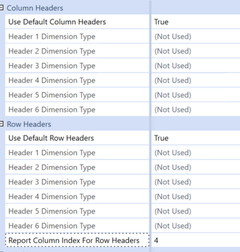
Task: Click row Header 6 Dimension Type value
Action: (x=196, y=226)
